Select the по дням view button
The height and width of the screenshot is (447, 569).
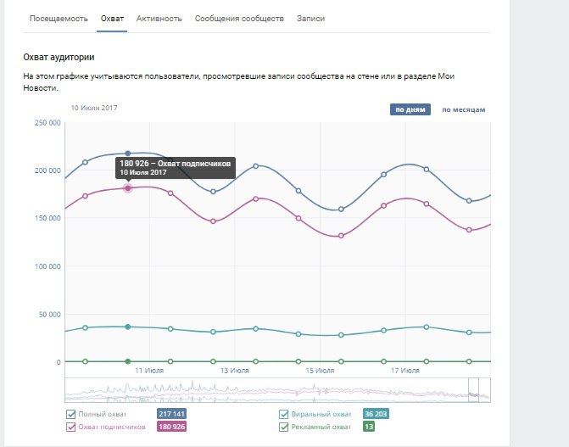click(410, 109)
